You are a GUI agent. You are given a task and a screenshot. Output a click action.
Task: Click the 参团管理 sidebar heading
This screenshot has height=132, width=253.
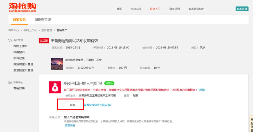[18, 40]
